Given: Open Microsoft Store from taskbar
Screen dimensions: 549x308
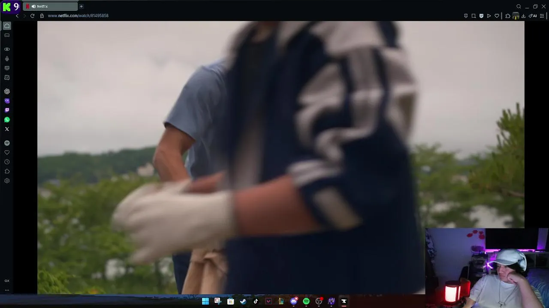Looking at the screenshot, I should tap(230, 301).
